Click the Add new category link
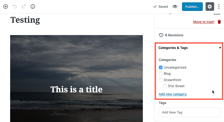This screenshot has height=122, width=224. click(x=173, y=94)
